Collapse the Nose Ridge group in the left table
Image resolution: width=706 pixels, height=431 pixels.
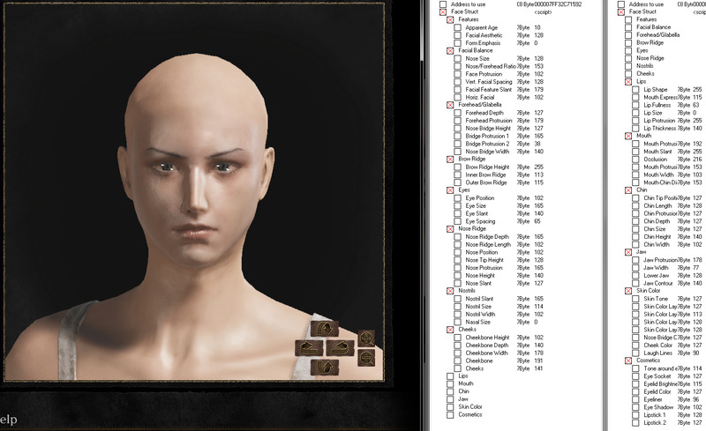pyautogui.click(x=450, y=229)
